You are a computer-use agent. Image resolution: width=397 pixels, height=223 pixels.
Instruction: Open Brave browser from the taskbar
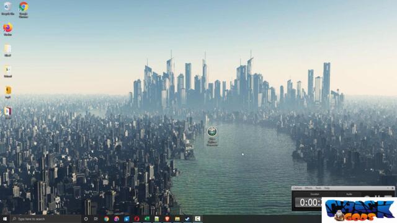click(167, 219)
